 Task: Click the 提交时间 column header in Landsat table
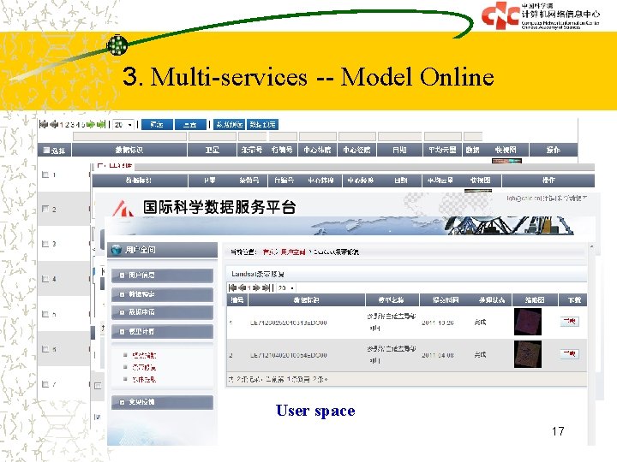coord(446,299)
